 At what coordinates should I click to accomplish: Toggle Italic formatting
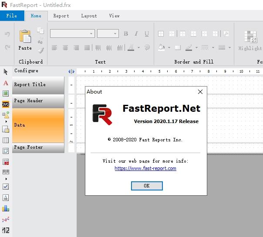coord(136,33)
